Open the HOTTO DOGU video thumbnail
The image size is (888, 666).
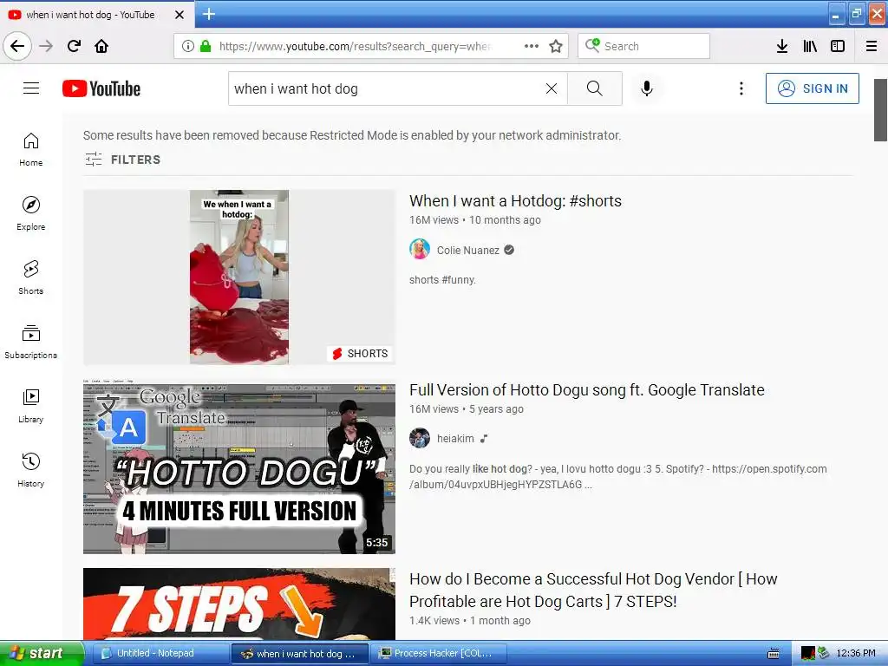pyautogui.click(x=239, y=467)
